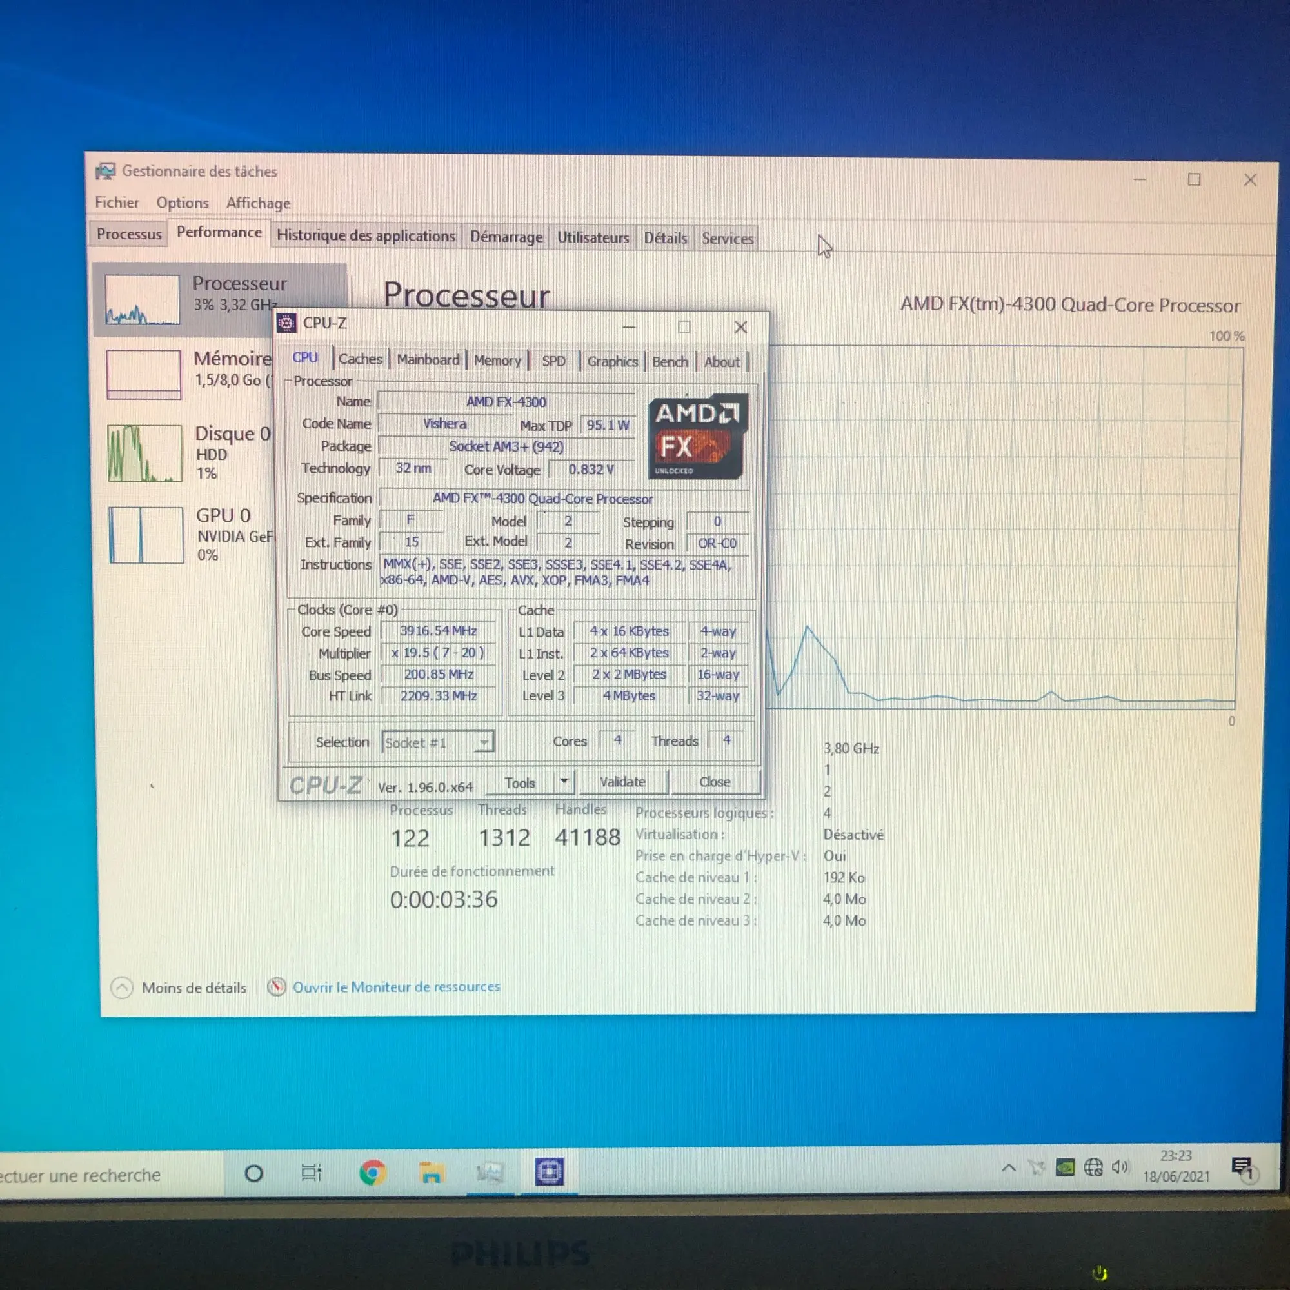
Task: Select the CPU tab in CPU-Z
Action: coord(305,358)
